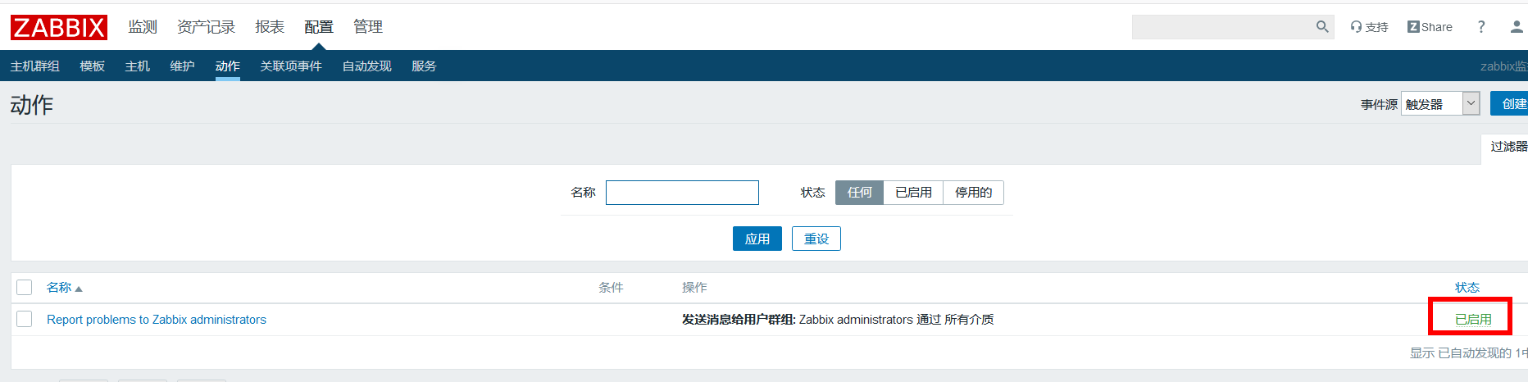Click the 应用 button
This screenshot has height=382, width=1528.
(x=757, y=239)
